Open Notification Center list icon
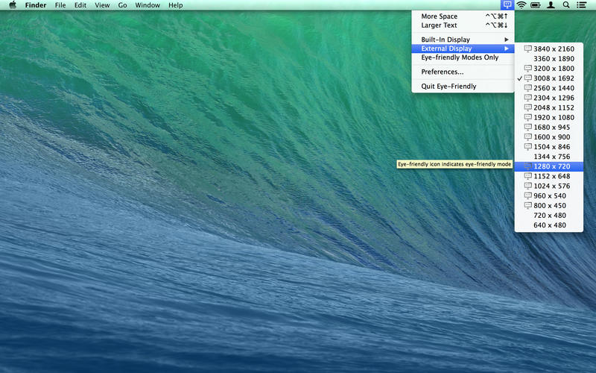Viewport: 596px width, 373px height. (x=582, y=5)
